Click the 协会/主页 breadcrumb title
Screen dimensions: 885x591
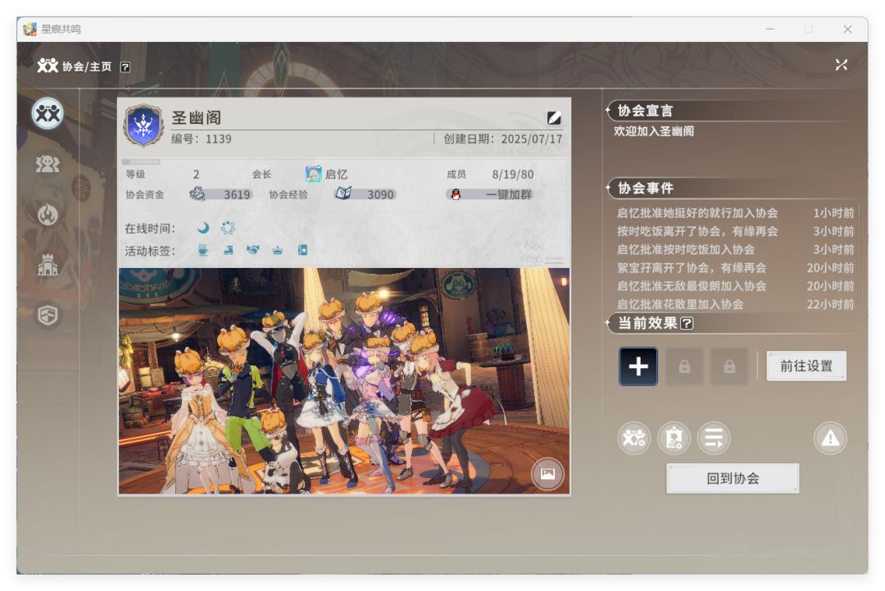coord(87,66)
